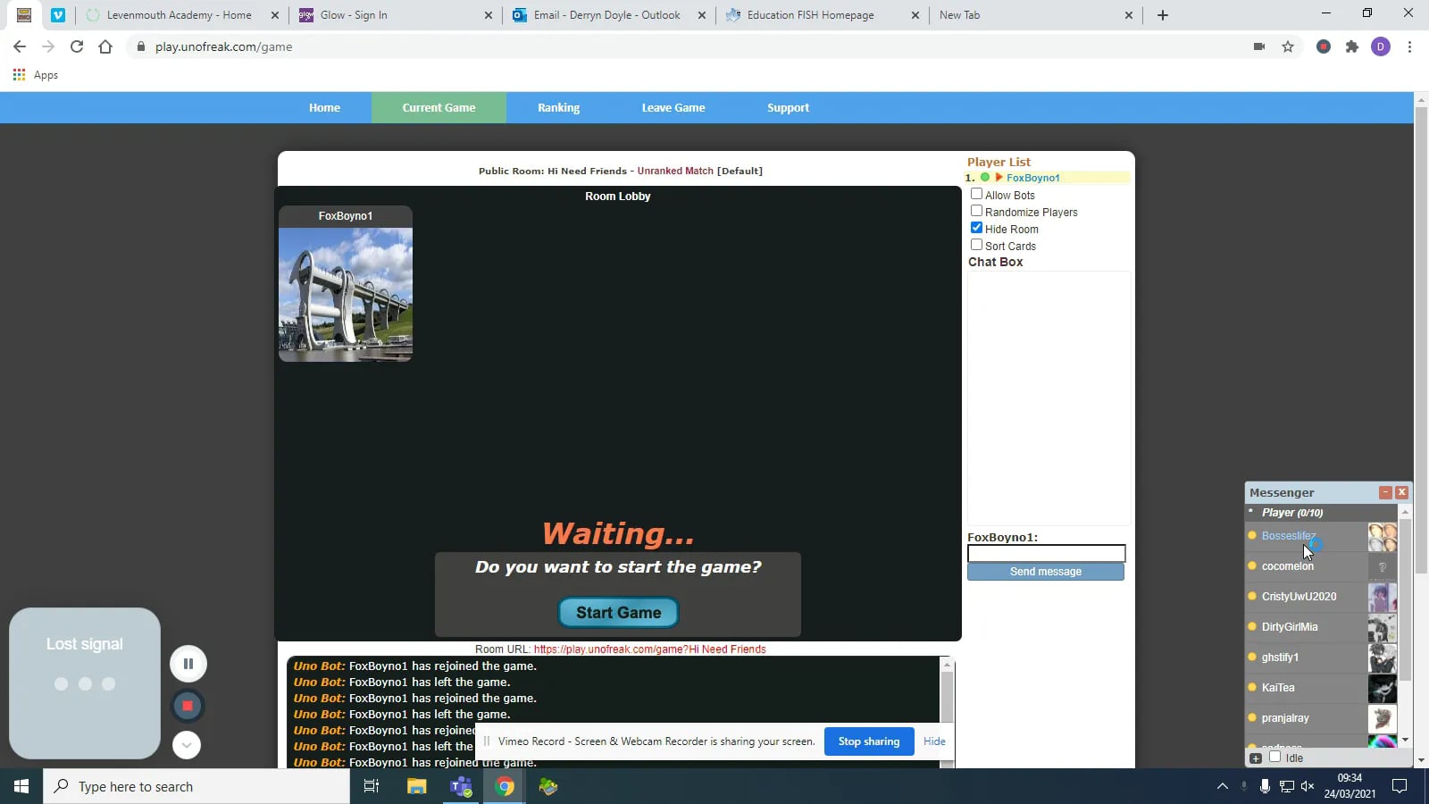Screen dimensions: 1429x804
Task: Enable the Sort Cards checkbox
Action: pyautogui.click(x=977, y=244)
